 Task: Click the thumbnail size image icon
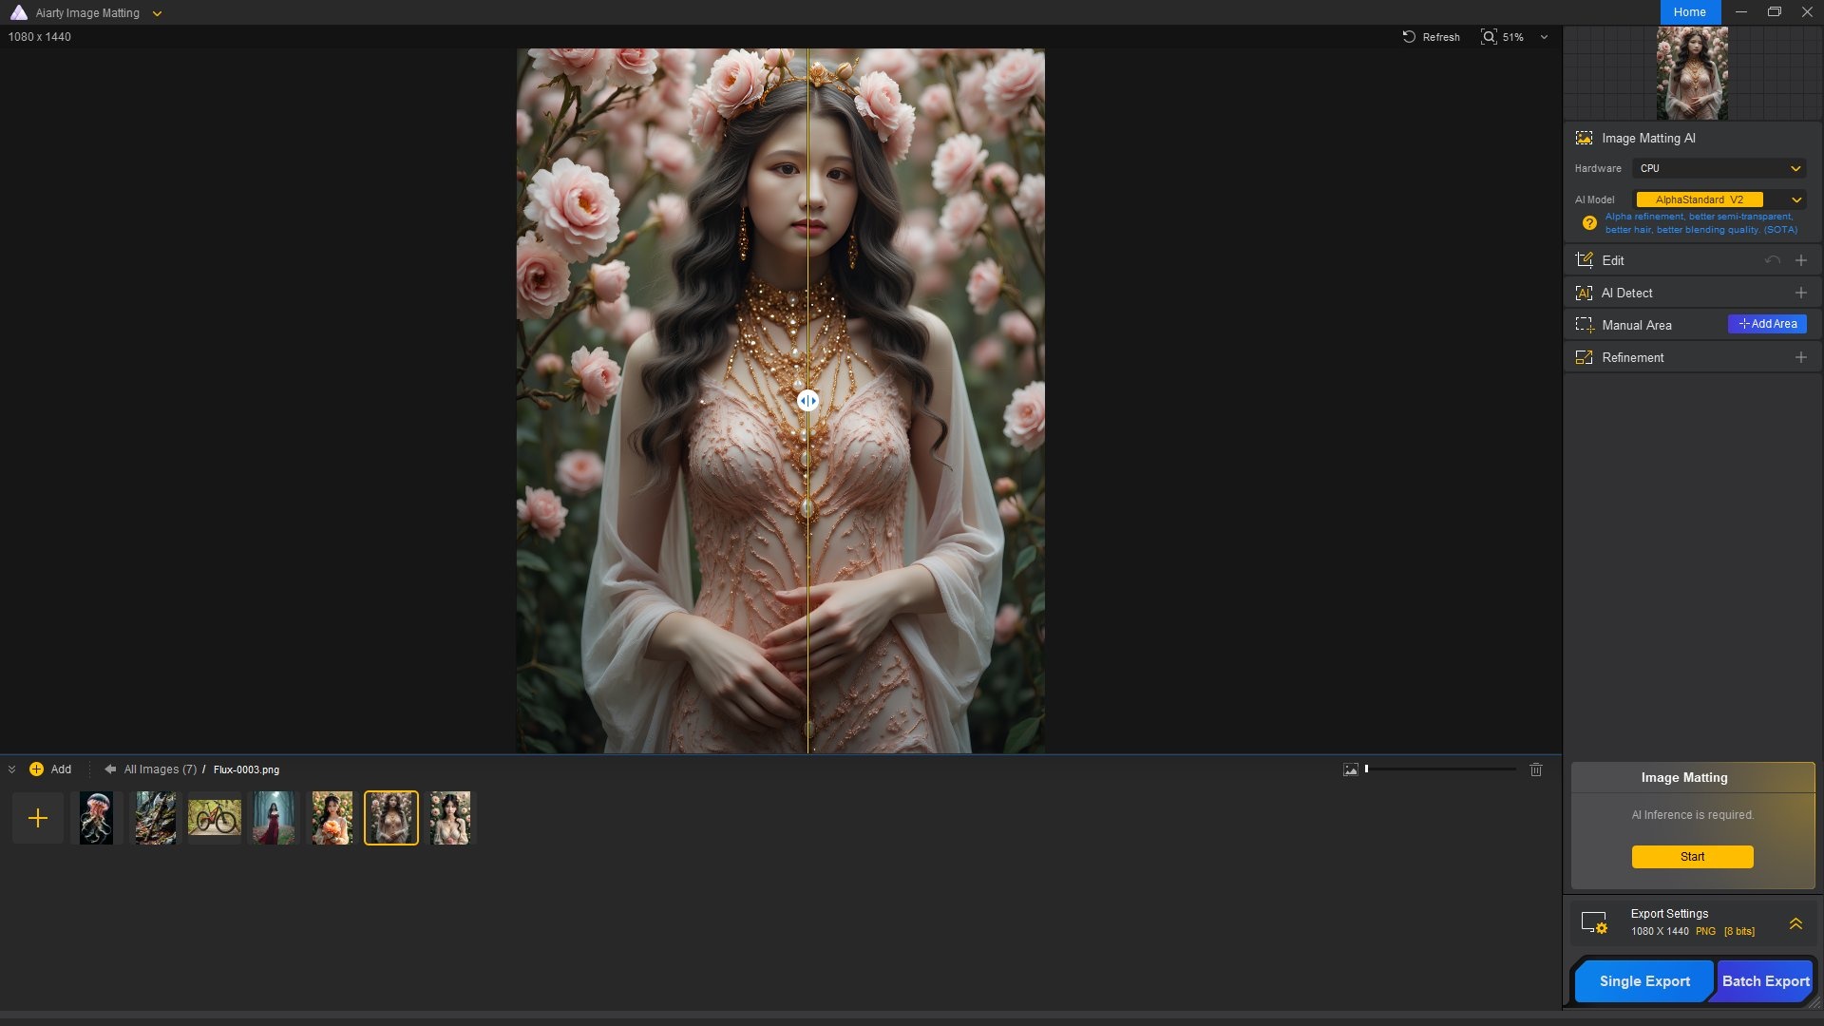[x=1351, y=769]
